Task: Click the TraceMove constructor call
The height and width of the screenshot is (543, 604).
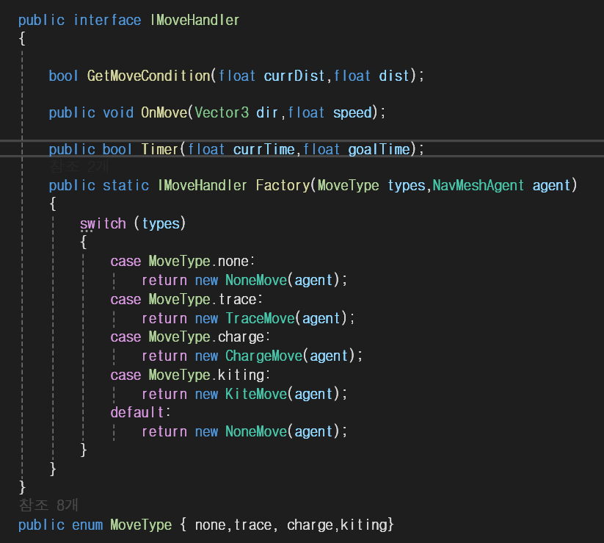Action: coord(260,319)
